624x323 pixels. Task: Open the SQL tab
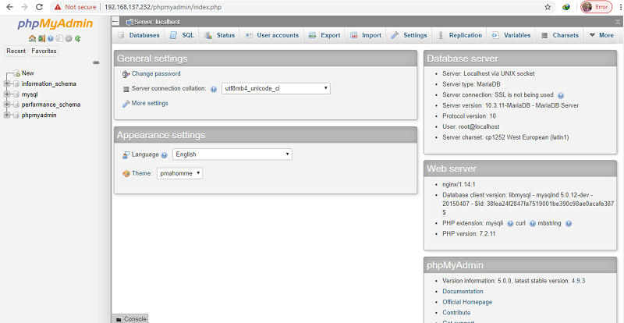183,35
